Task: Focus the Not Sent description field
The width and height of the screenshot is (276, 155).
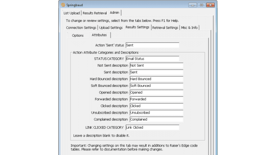Action: point(156,65)
